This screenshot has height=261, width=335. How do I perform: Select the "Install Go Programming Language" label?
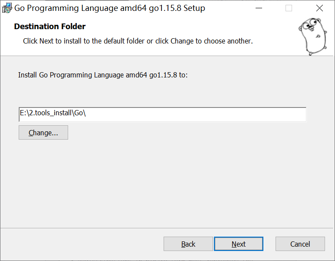(102, 75)
